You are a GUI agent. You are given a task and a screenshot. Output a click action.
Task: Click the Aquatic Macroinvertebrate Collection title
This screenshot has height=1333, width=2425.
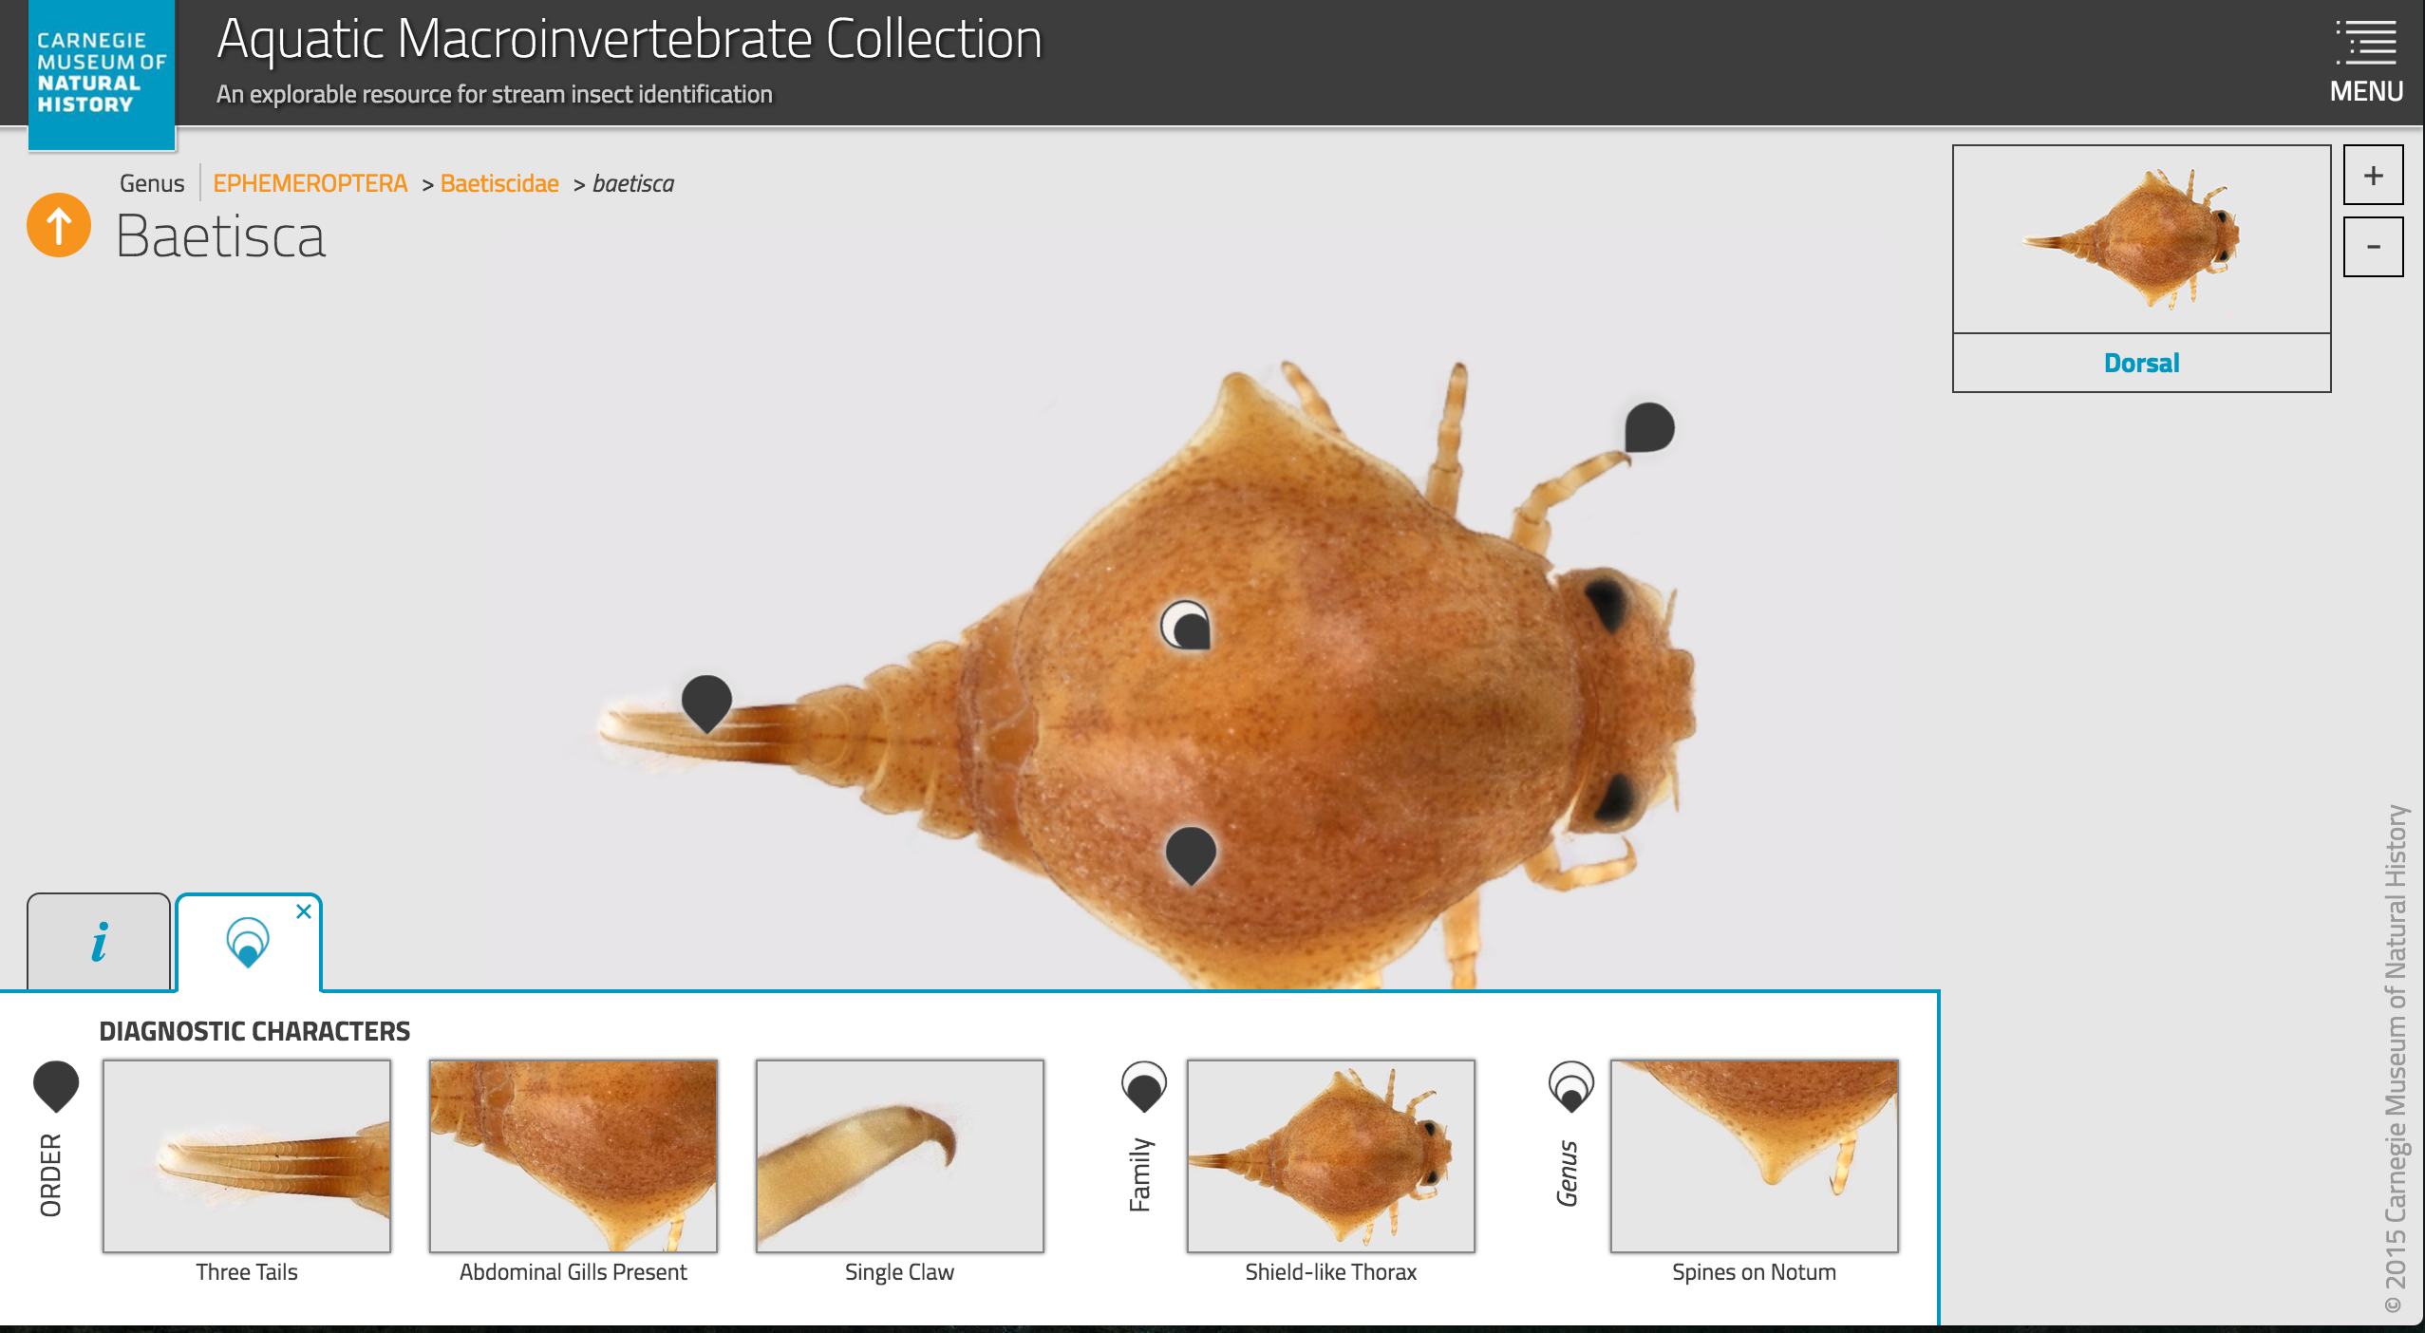(x=630, y=40)
